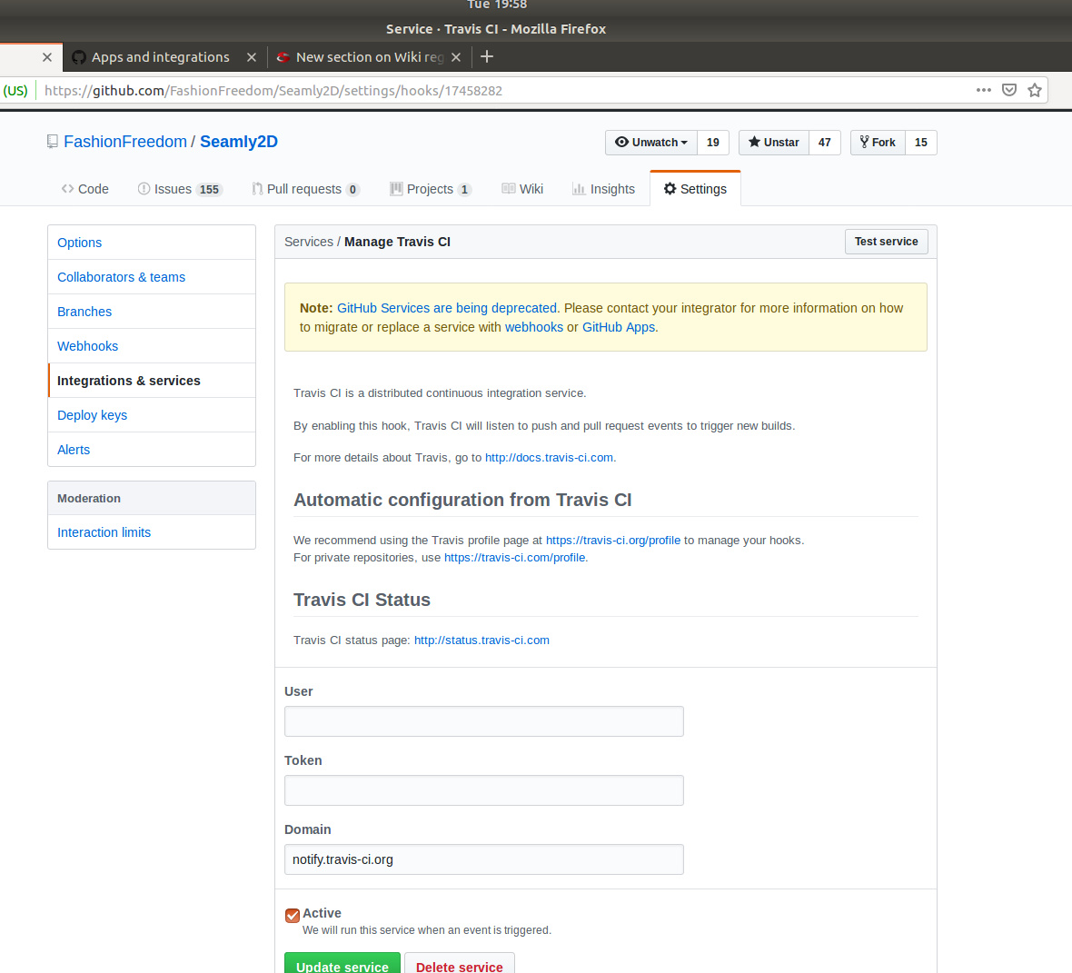The image size is (1072, 973).
Task: Click the Test service button
Action: 886,242
